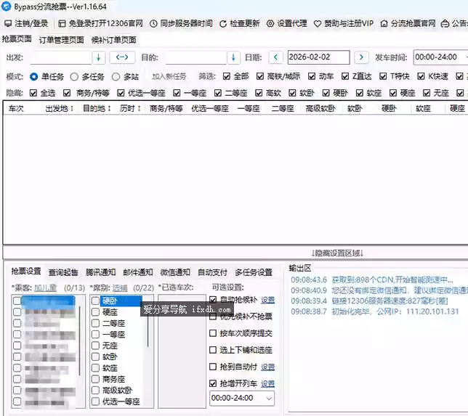The image size is (468, 416).
Task: Toggle T特快 filter checkbox
Action: (383, 77)
